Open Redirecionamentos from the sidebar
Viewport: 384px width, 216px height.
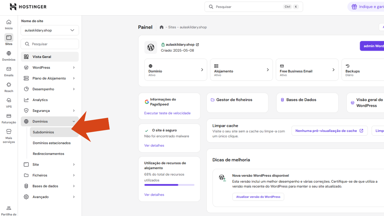tap(49, 154)
